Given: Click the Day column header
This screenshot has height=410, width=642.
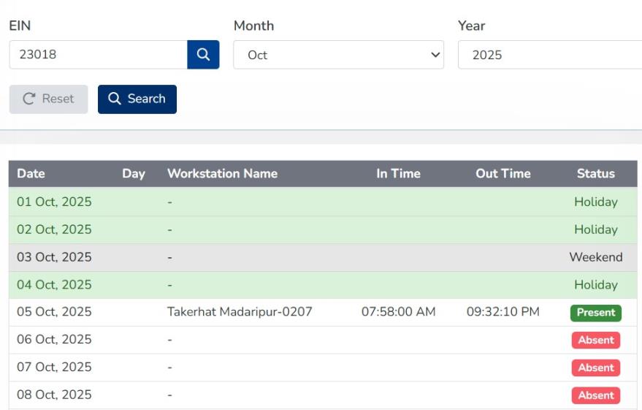Looking at the screenshot, I should (x=134, y=174).
